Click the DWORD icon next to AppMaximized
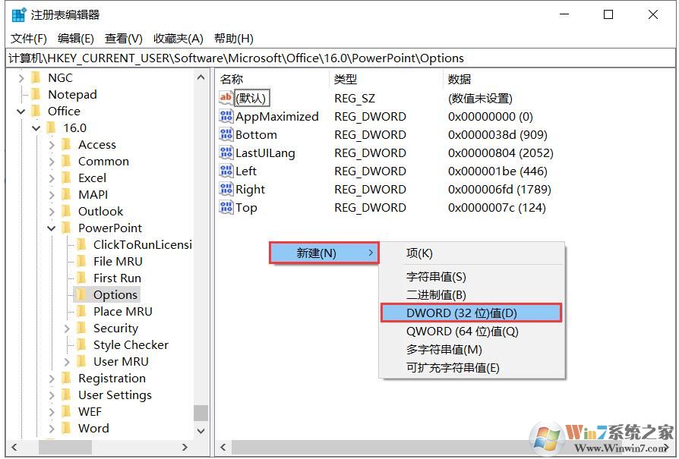 pyautogui.click(x=225, y=116)
